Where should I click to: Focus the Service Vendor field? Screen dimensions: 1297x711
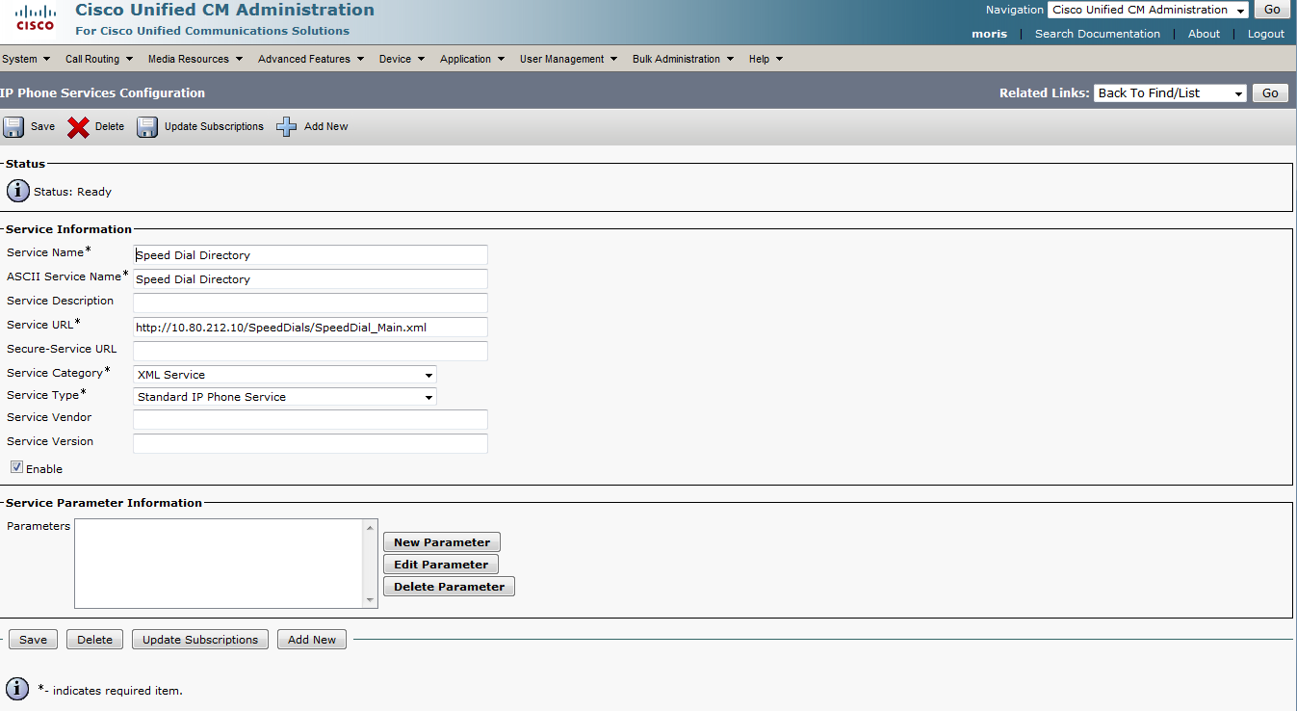(310, 420)
